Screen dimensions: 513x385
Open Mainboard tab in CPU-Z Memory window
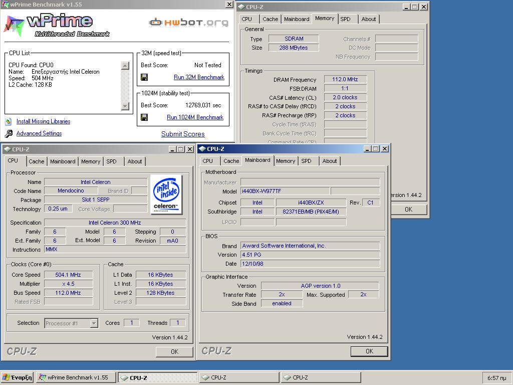pos(297,19)
